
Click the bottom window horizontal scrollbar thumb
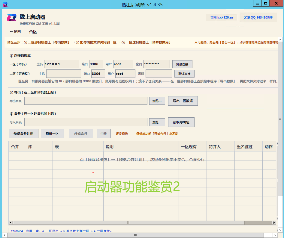coord(135,235)
